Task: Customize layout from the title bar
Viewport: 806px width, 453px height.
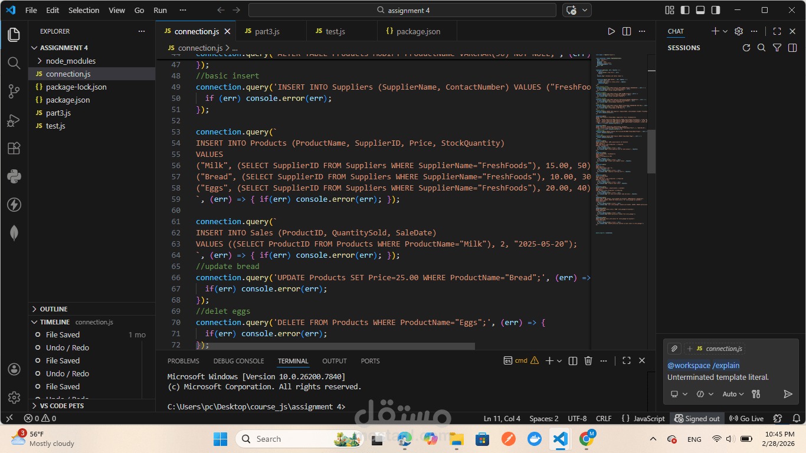Action: click(670, 10)
